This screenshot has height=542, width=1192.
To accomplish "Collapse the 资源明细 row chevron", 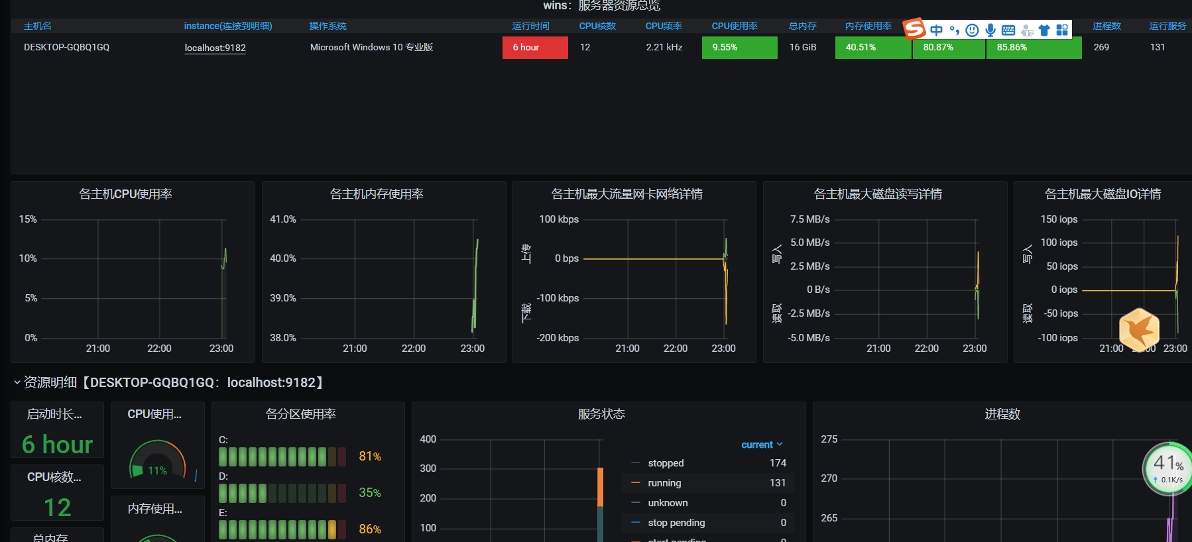I will click(x=17, y=382).
